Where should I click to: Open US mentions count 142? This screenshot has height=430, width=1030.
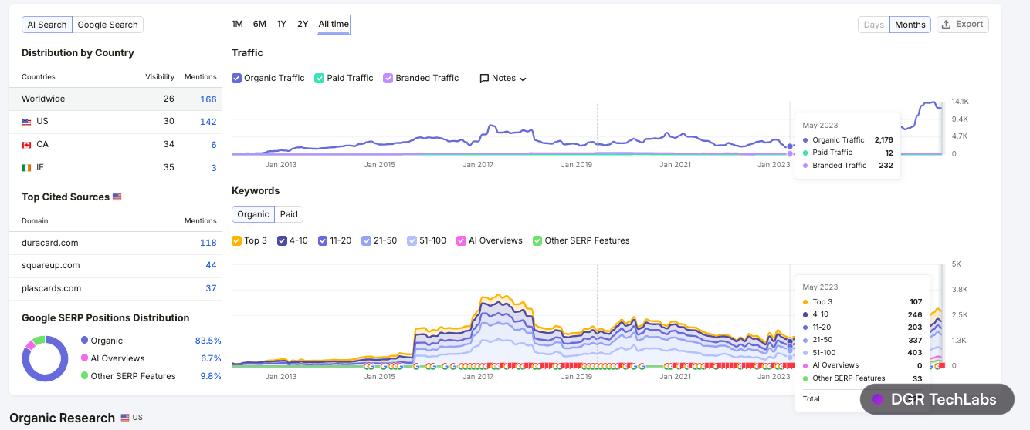pos(208,122)
